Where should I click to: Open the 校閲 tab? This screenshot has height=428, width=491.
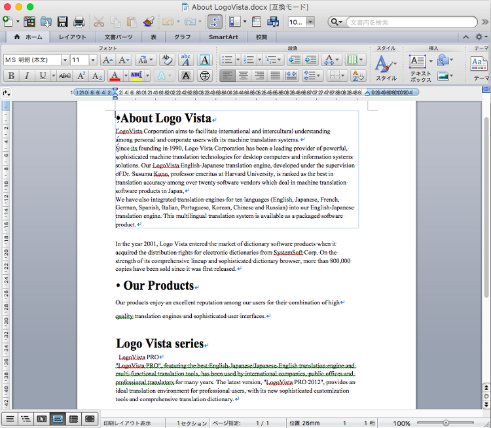[261, 37]
